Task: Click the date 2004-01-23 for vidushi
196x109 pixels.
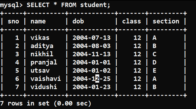Action: (x=91, y=87)
